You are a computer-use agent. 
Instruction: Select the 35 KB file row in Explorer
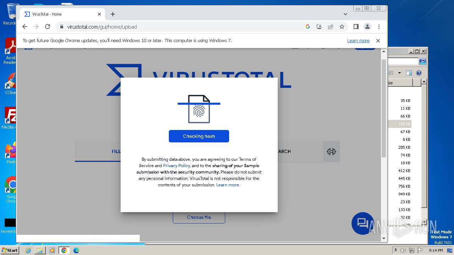point(400,101)
